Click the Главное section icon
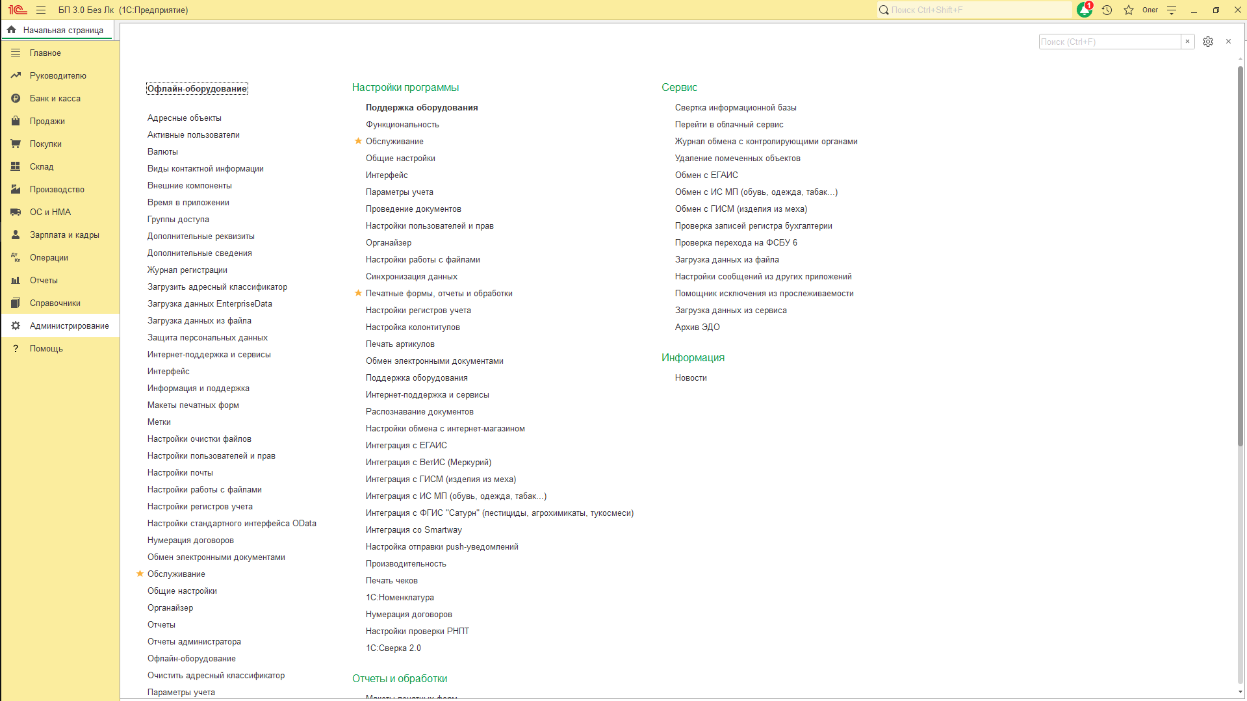Screen dimensions: 1247x701 [16, 53]
